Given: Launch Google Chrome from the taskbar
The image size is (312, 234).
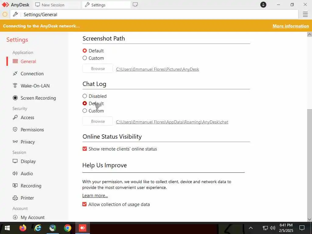Looking at the screenshot, I should click(67, 228).
